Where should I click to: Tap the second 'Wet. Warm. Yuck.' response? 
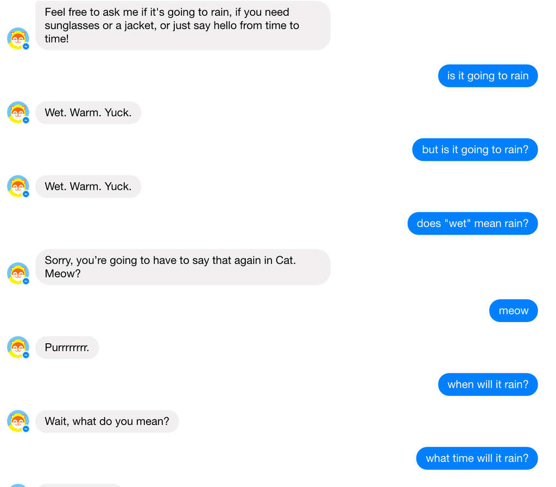tap(88, 186)
